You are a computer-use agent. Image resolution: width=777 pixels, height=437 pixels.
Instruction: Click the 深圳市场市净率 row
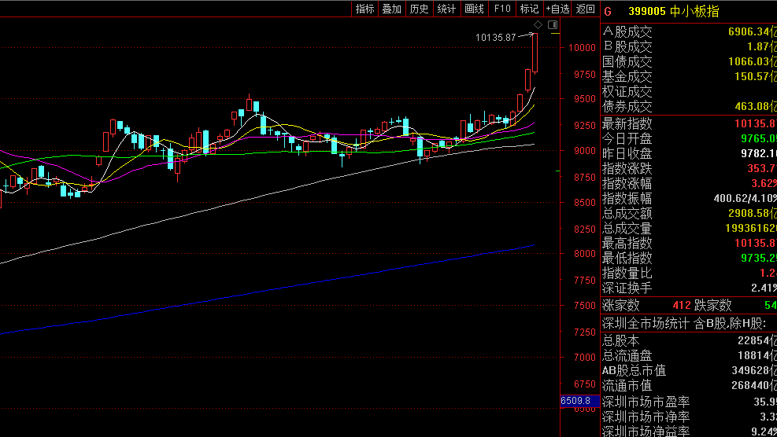click(x=689, y=417)
